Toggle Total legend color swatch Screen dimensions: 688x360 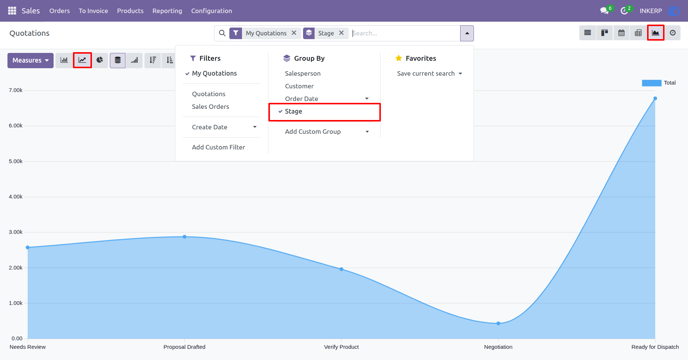coord(652,83)
